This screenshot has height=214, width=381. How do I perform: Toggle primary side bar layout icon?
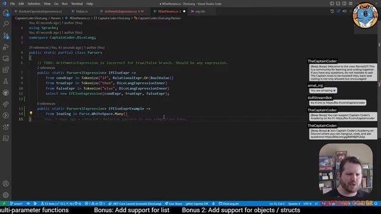pyautogui.click(x=332, y=4)
